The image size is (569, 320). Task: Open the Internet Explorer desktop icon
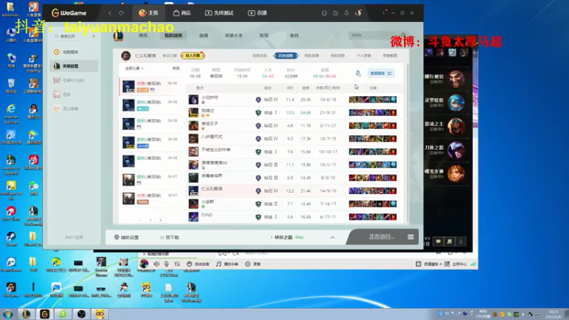click(x=11, y=112)
